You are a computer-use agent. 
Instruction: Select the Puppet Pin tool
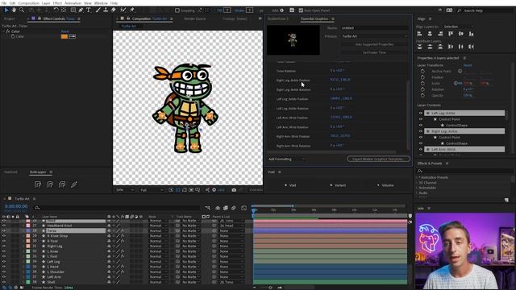132,10
